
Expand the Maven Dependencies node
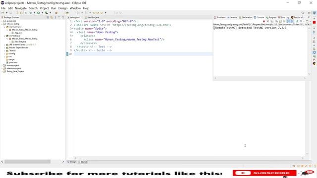pyautogui.click(x=4, y=47)
